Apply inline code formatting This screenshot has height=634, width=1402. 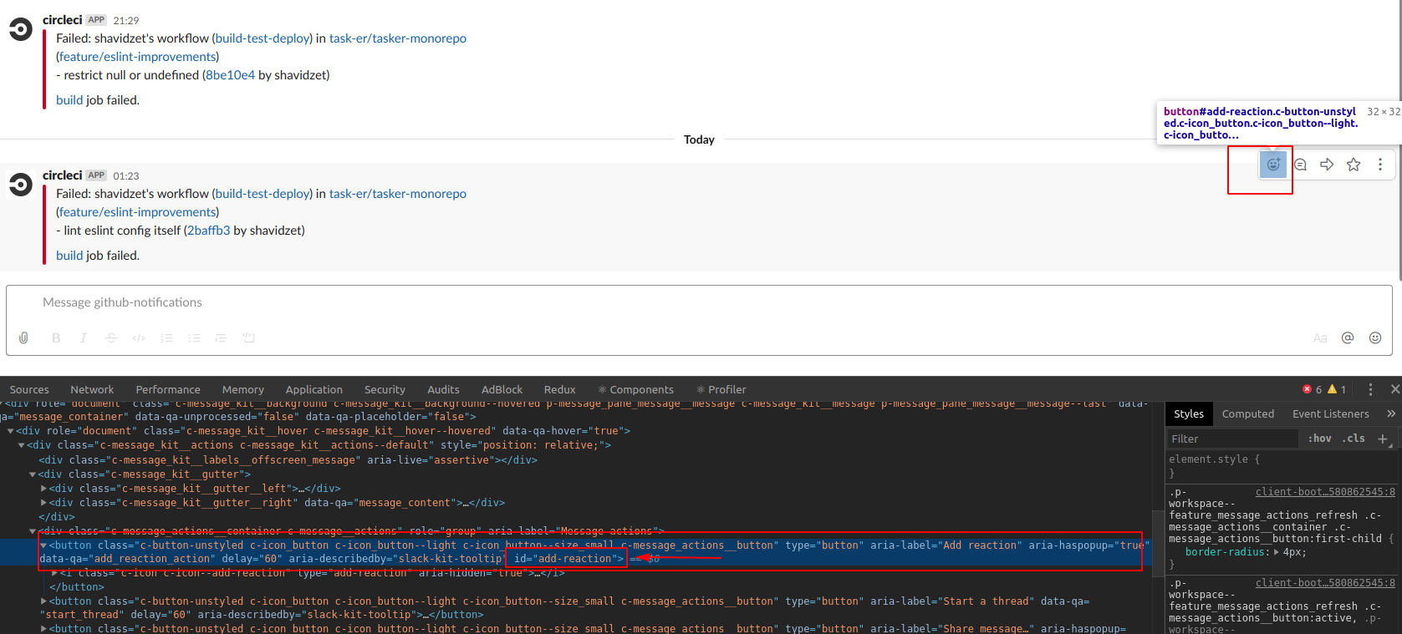pyautogui.click(x=139, y=337)
